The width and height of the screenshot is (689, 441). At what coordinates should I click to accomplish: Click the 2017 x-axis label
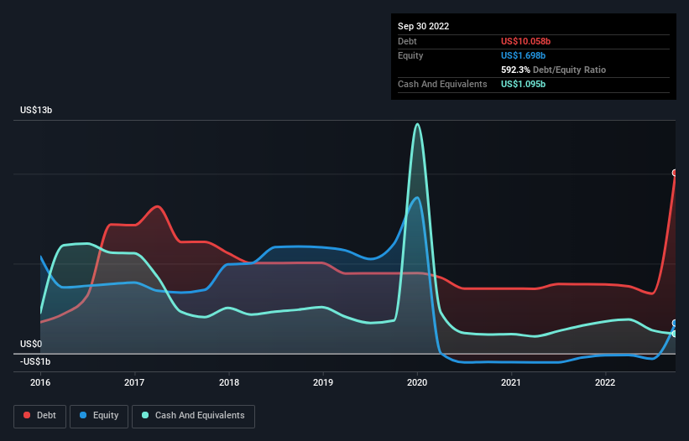point(134,382)
